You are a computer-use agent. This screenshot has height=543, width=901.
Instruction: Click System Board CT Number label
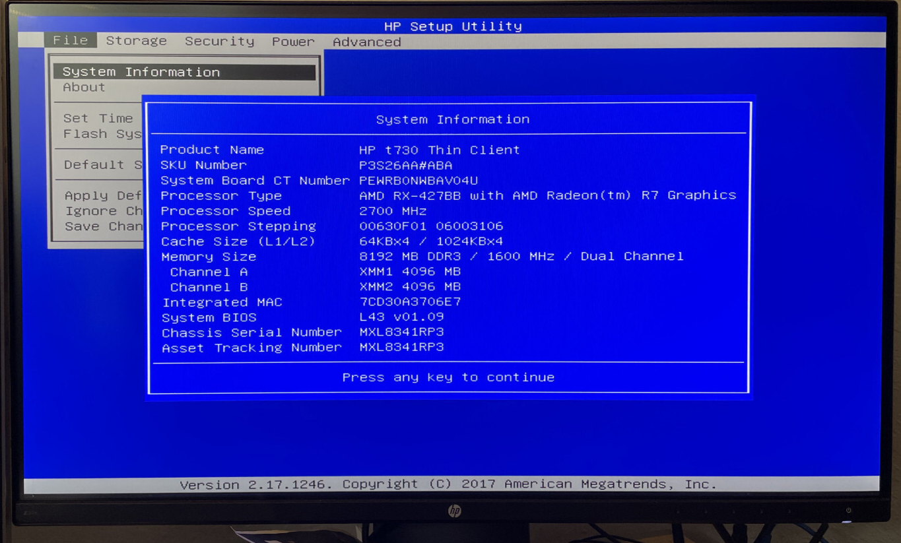pos(255,181)
